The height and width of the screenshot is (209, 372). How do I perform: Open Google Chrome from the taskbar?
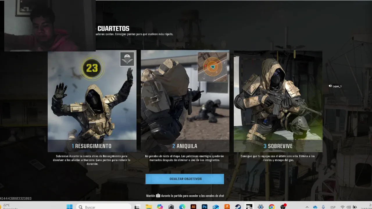(x=272, y=207)
